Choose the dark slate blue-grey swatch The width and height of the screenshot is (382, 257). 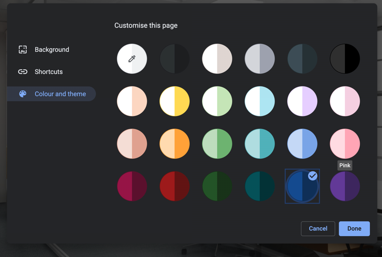(x=302, y=59)
